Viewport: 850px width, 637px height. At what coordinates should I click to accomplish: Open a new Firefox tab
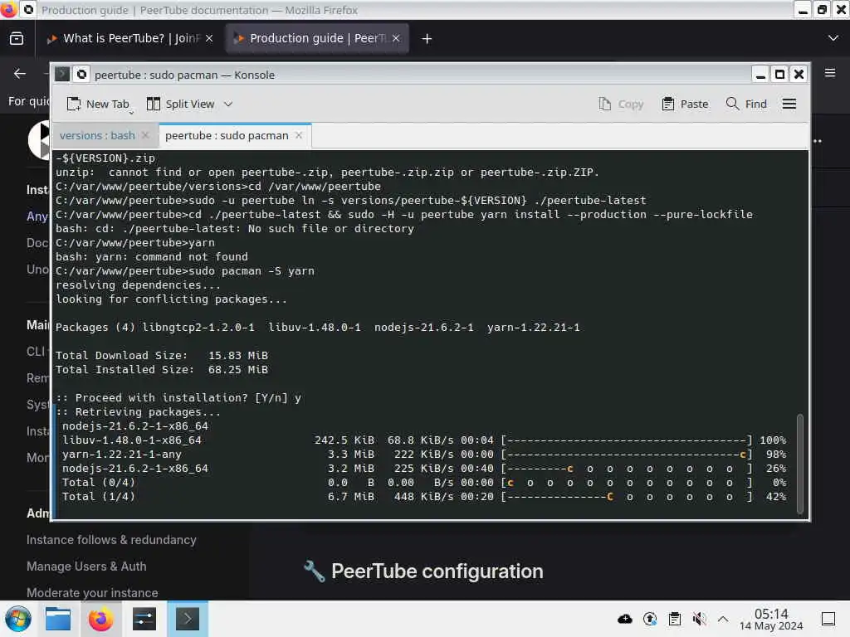[x=427, y=38]
